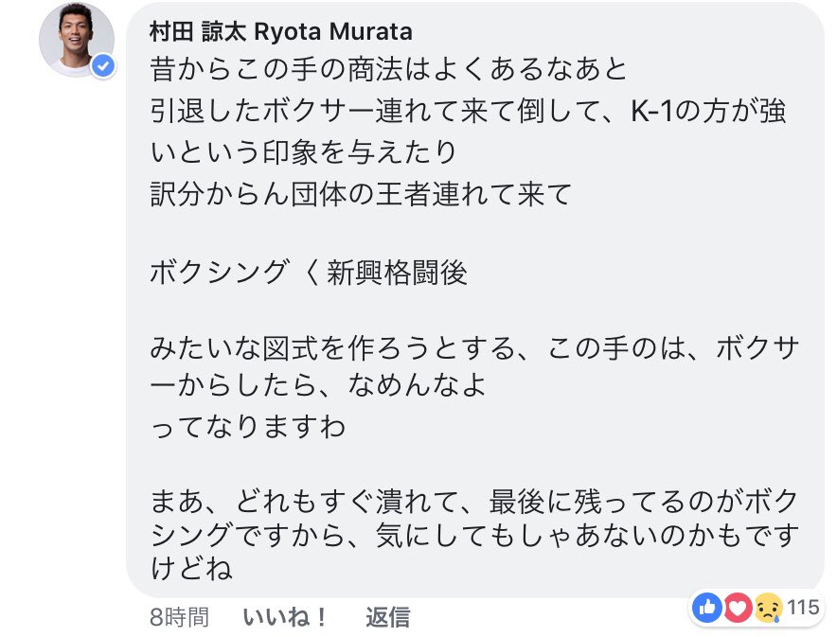Click the crying face reaction icon
Screen dimensions: 837x637
768,607
